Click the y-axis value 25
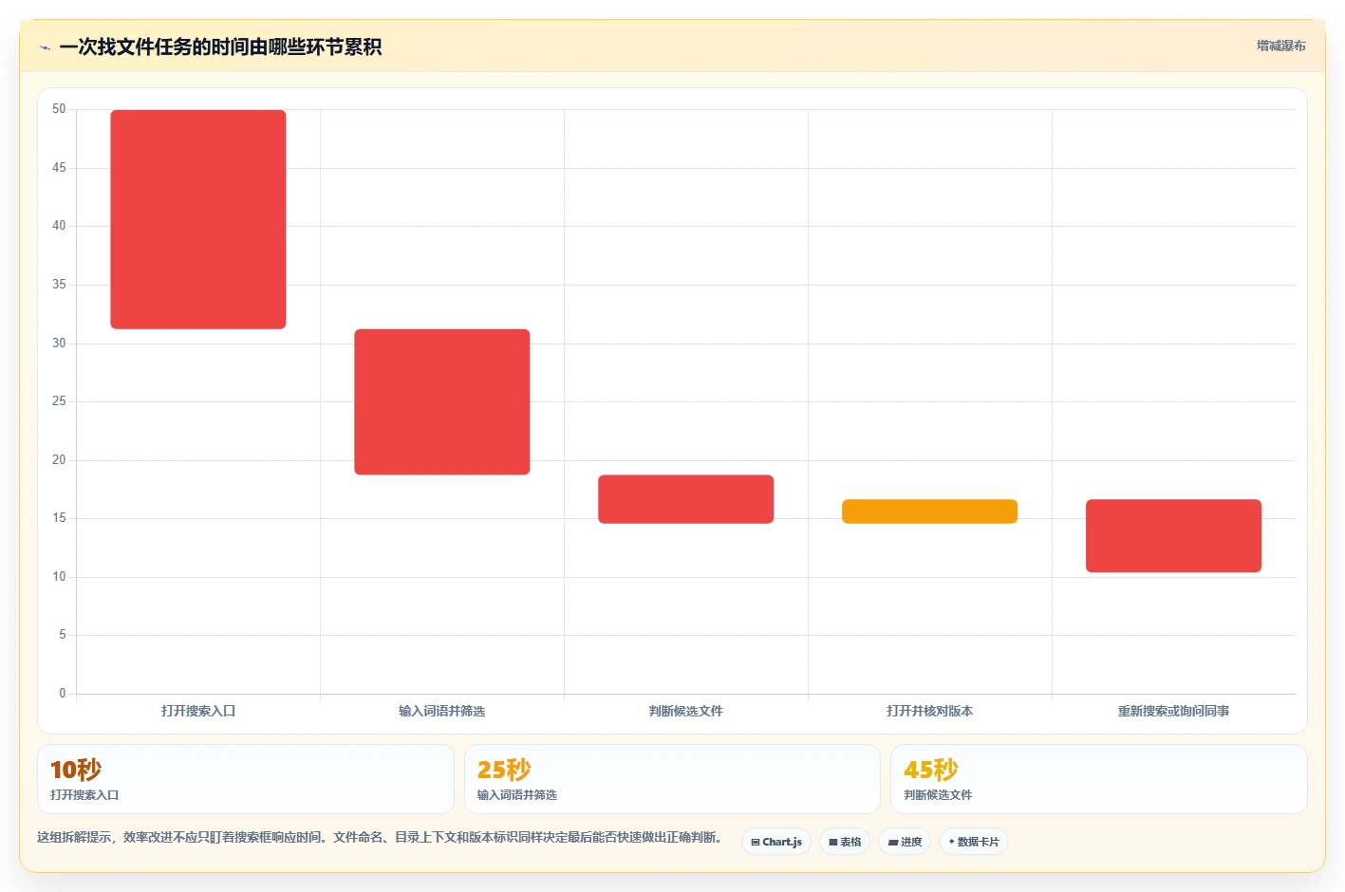Viewport: 1345px width, 892px height. point(59,401)
